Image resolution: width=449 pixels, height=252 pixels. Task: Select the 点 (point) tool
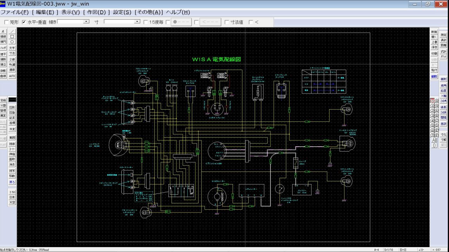(x=3, y=31)
